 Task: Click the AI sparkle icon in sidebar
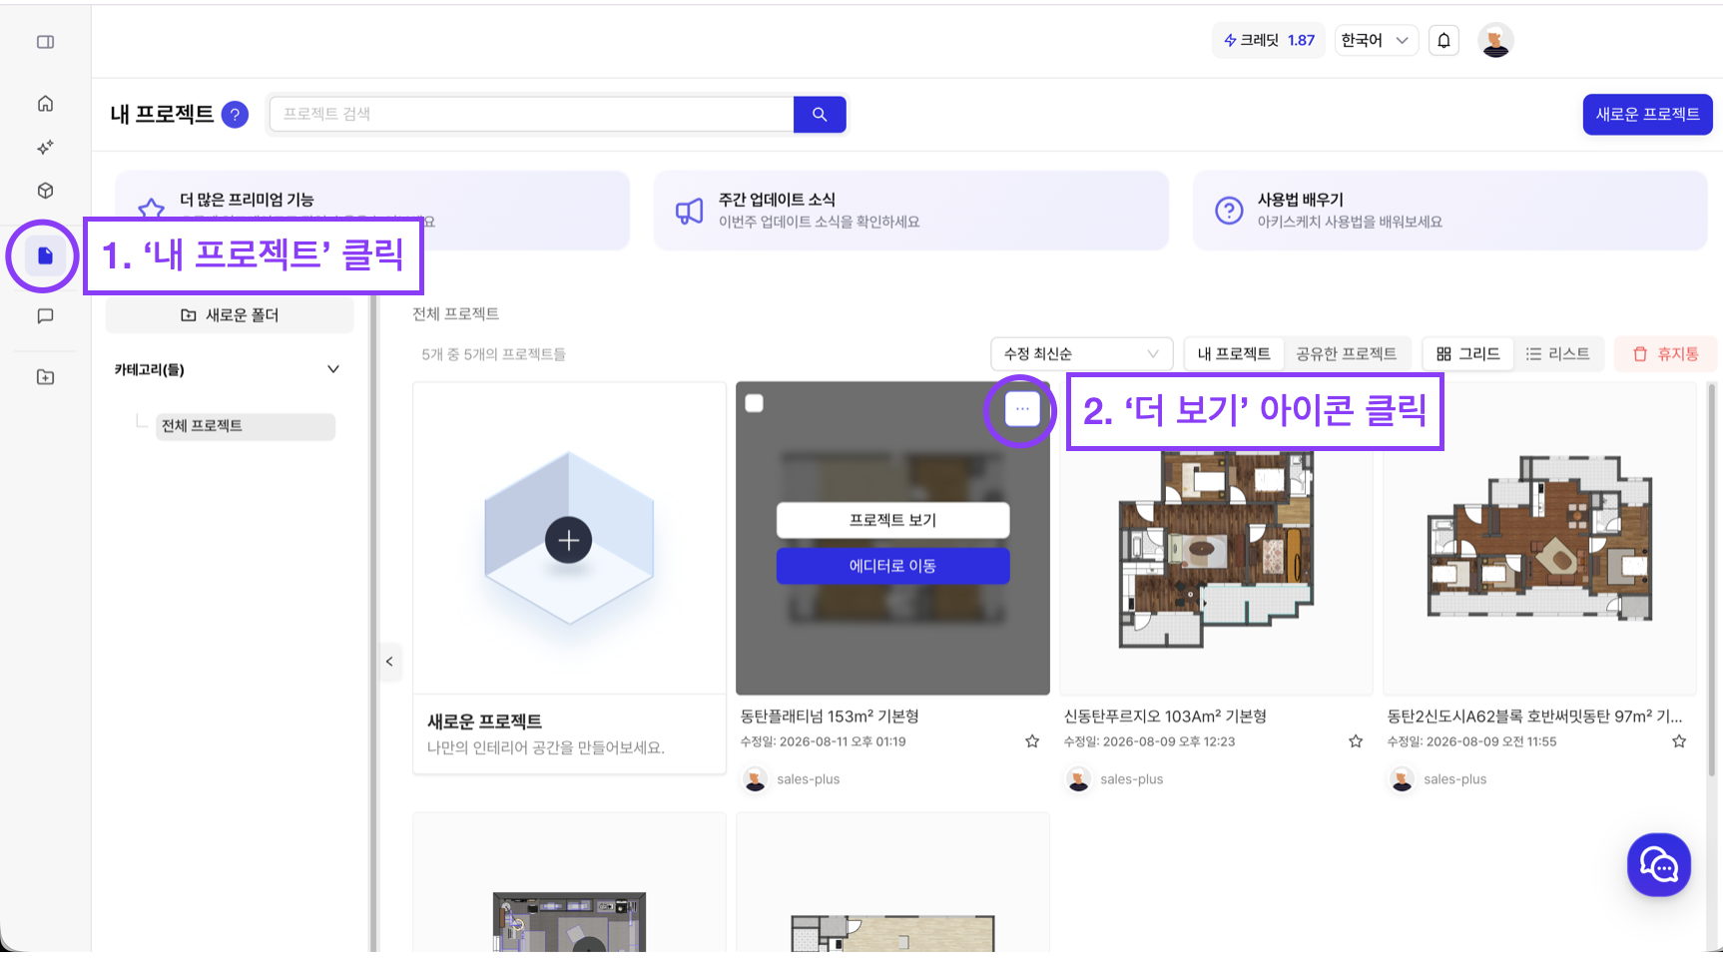pos(45,147)
